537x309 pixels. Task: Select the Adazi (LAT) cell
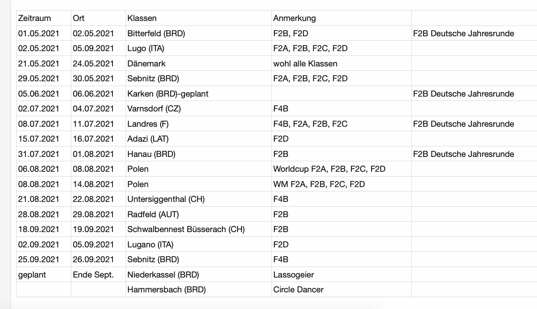point(198,139)
